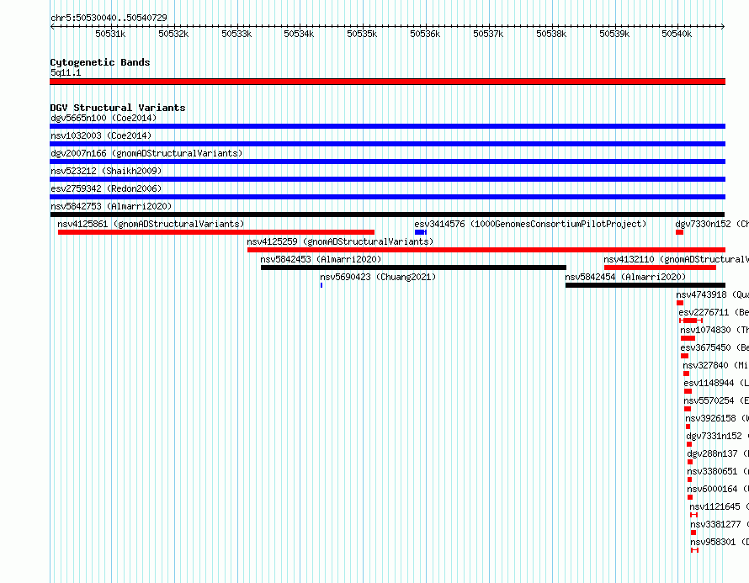This screenshot has height=583, width=749.
Task: Select the Cytogenetic Bands track title
Action: (100, 62)
